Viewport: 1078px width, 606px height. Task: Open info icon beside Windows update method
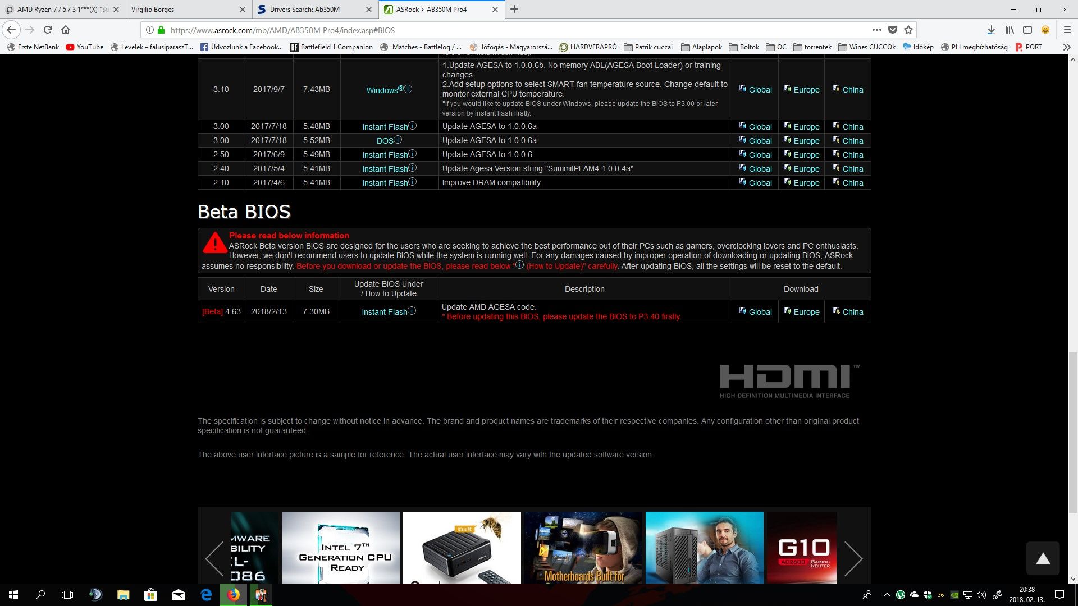click(x=408, y=89)
